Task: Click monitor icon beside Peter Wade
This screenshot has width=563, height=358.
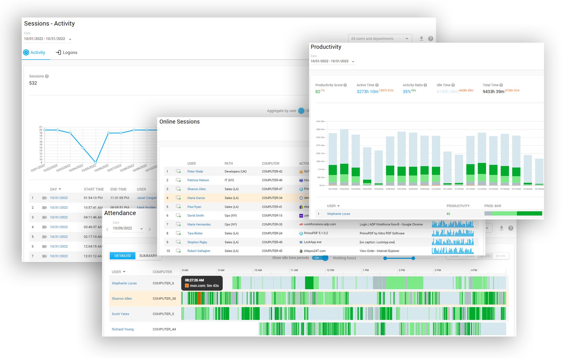Action: [x=178, y=171]
